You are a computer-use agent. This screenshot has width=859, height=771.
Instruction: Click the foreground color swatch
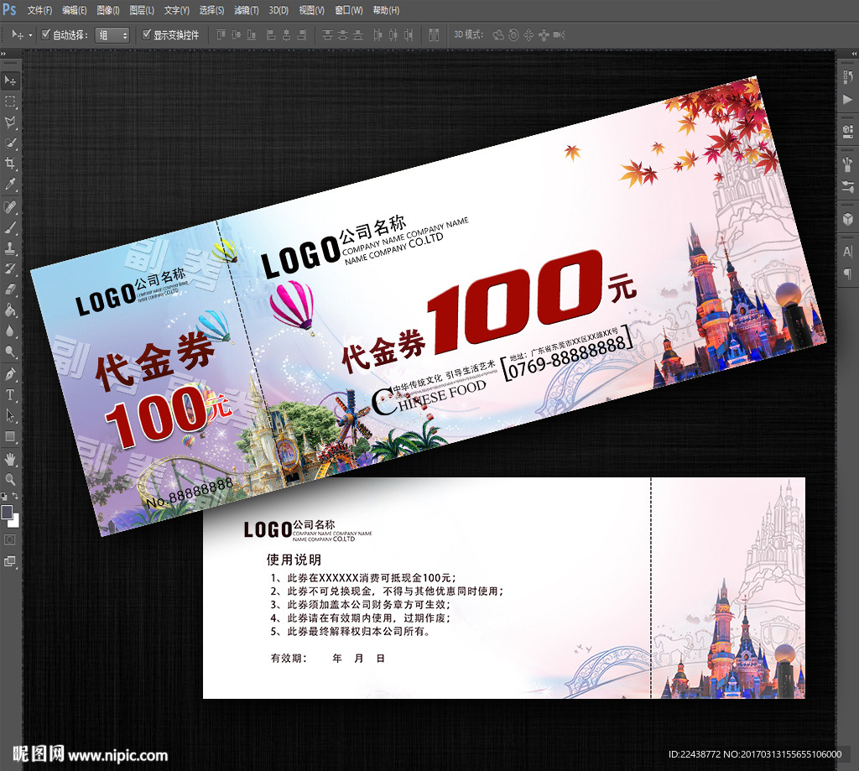(x=7, y=513)
